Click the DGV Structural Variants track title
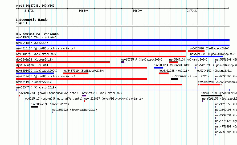 coord(37,34)
